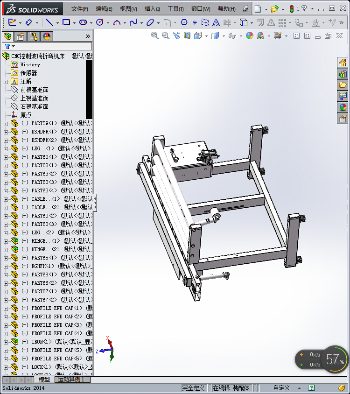Screen dimensions: 350x394
Task: Switch to the 模型 tab
Action: click(44, 380)
